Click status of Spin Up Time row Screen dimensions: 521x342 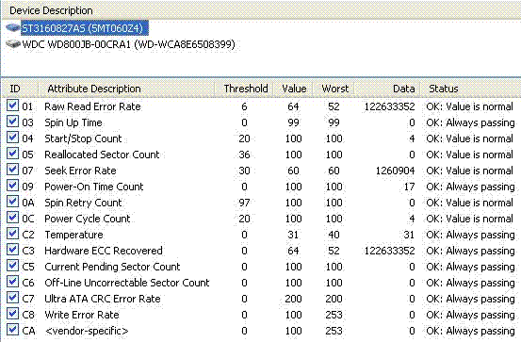470,122
